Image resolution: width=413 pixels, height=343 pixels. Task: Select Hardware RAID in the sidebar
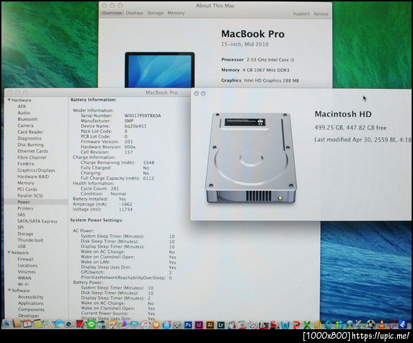pos(33,176)
